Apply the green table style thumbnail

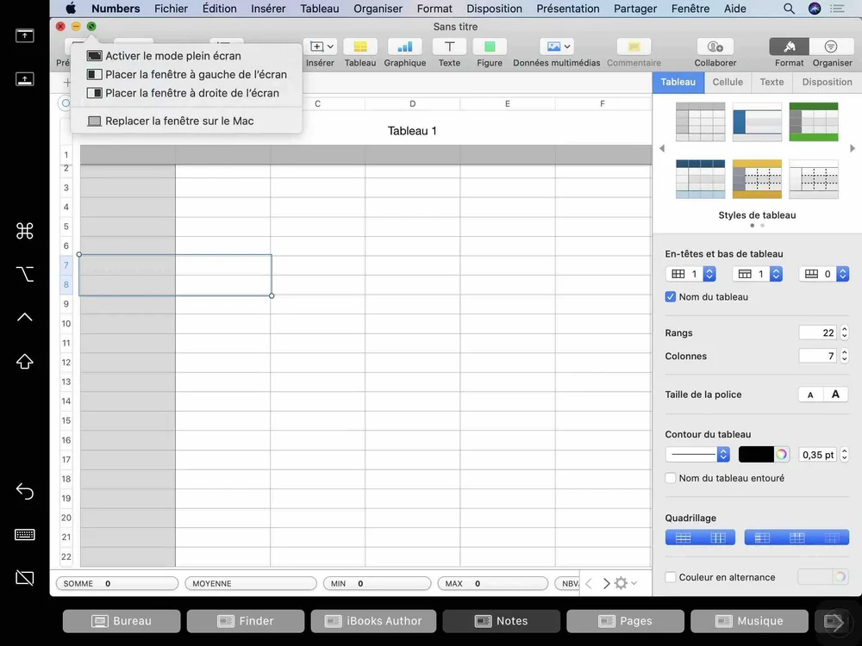point(813,121)
